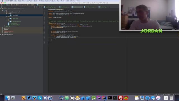Open PhpStorm from the Dock

tap(99, 98)
